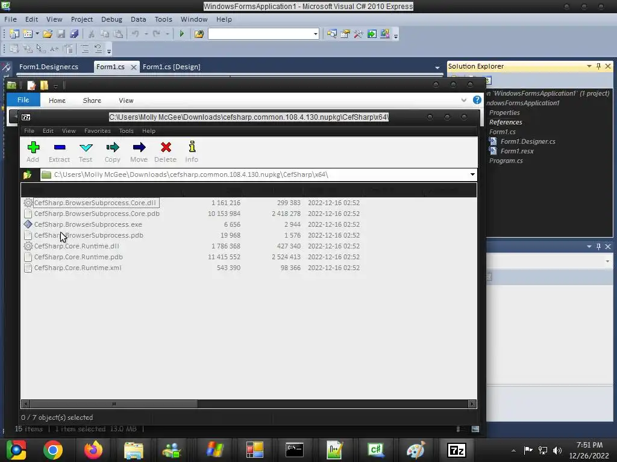
Task: Select CefSharp.BrowserSubprocess.exe in file list
Action: tap(88, 224)
